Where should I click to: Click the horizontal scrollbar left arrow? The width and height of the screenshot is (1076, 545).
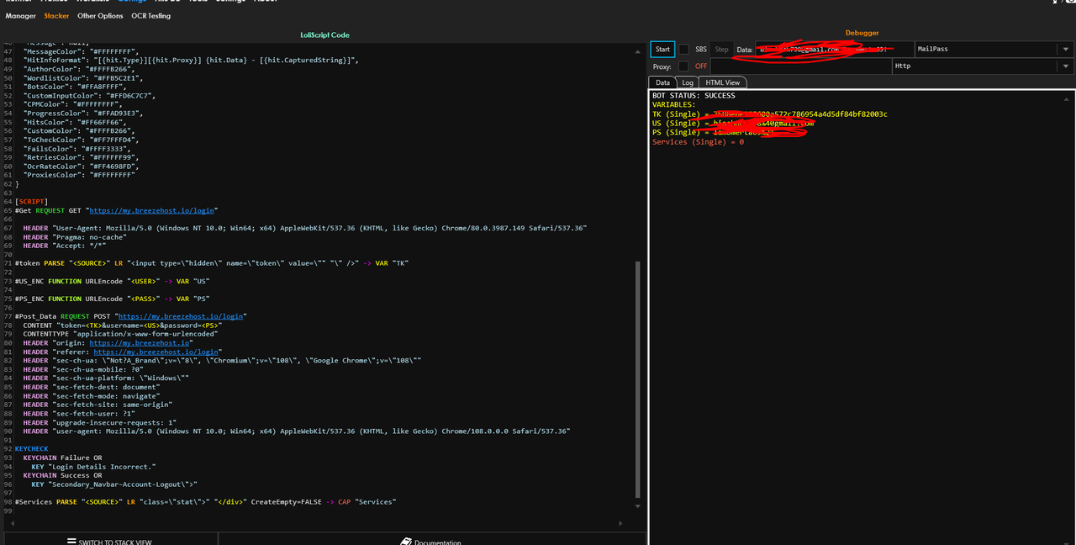11,522
